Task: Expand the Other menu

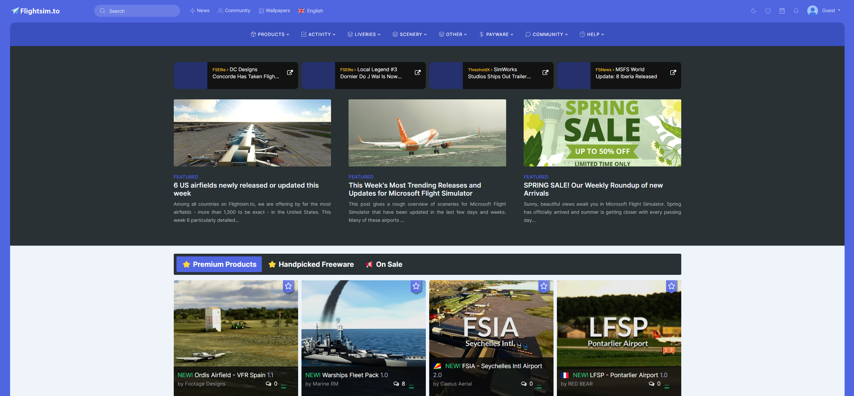Action: [x=453, y=35]
